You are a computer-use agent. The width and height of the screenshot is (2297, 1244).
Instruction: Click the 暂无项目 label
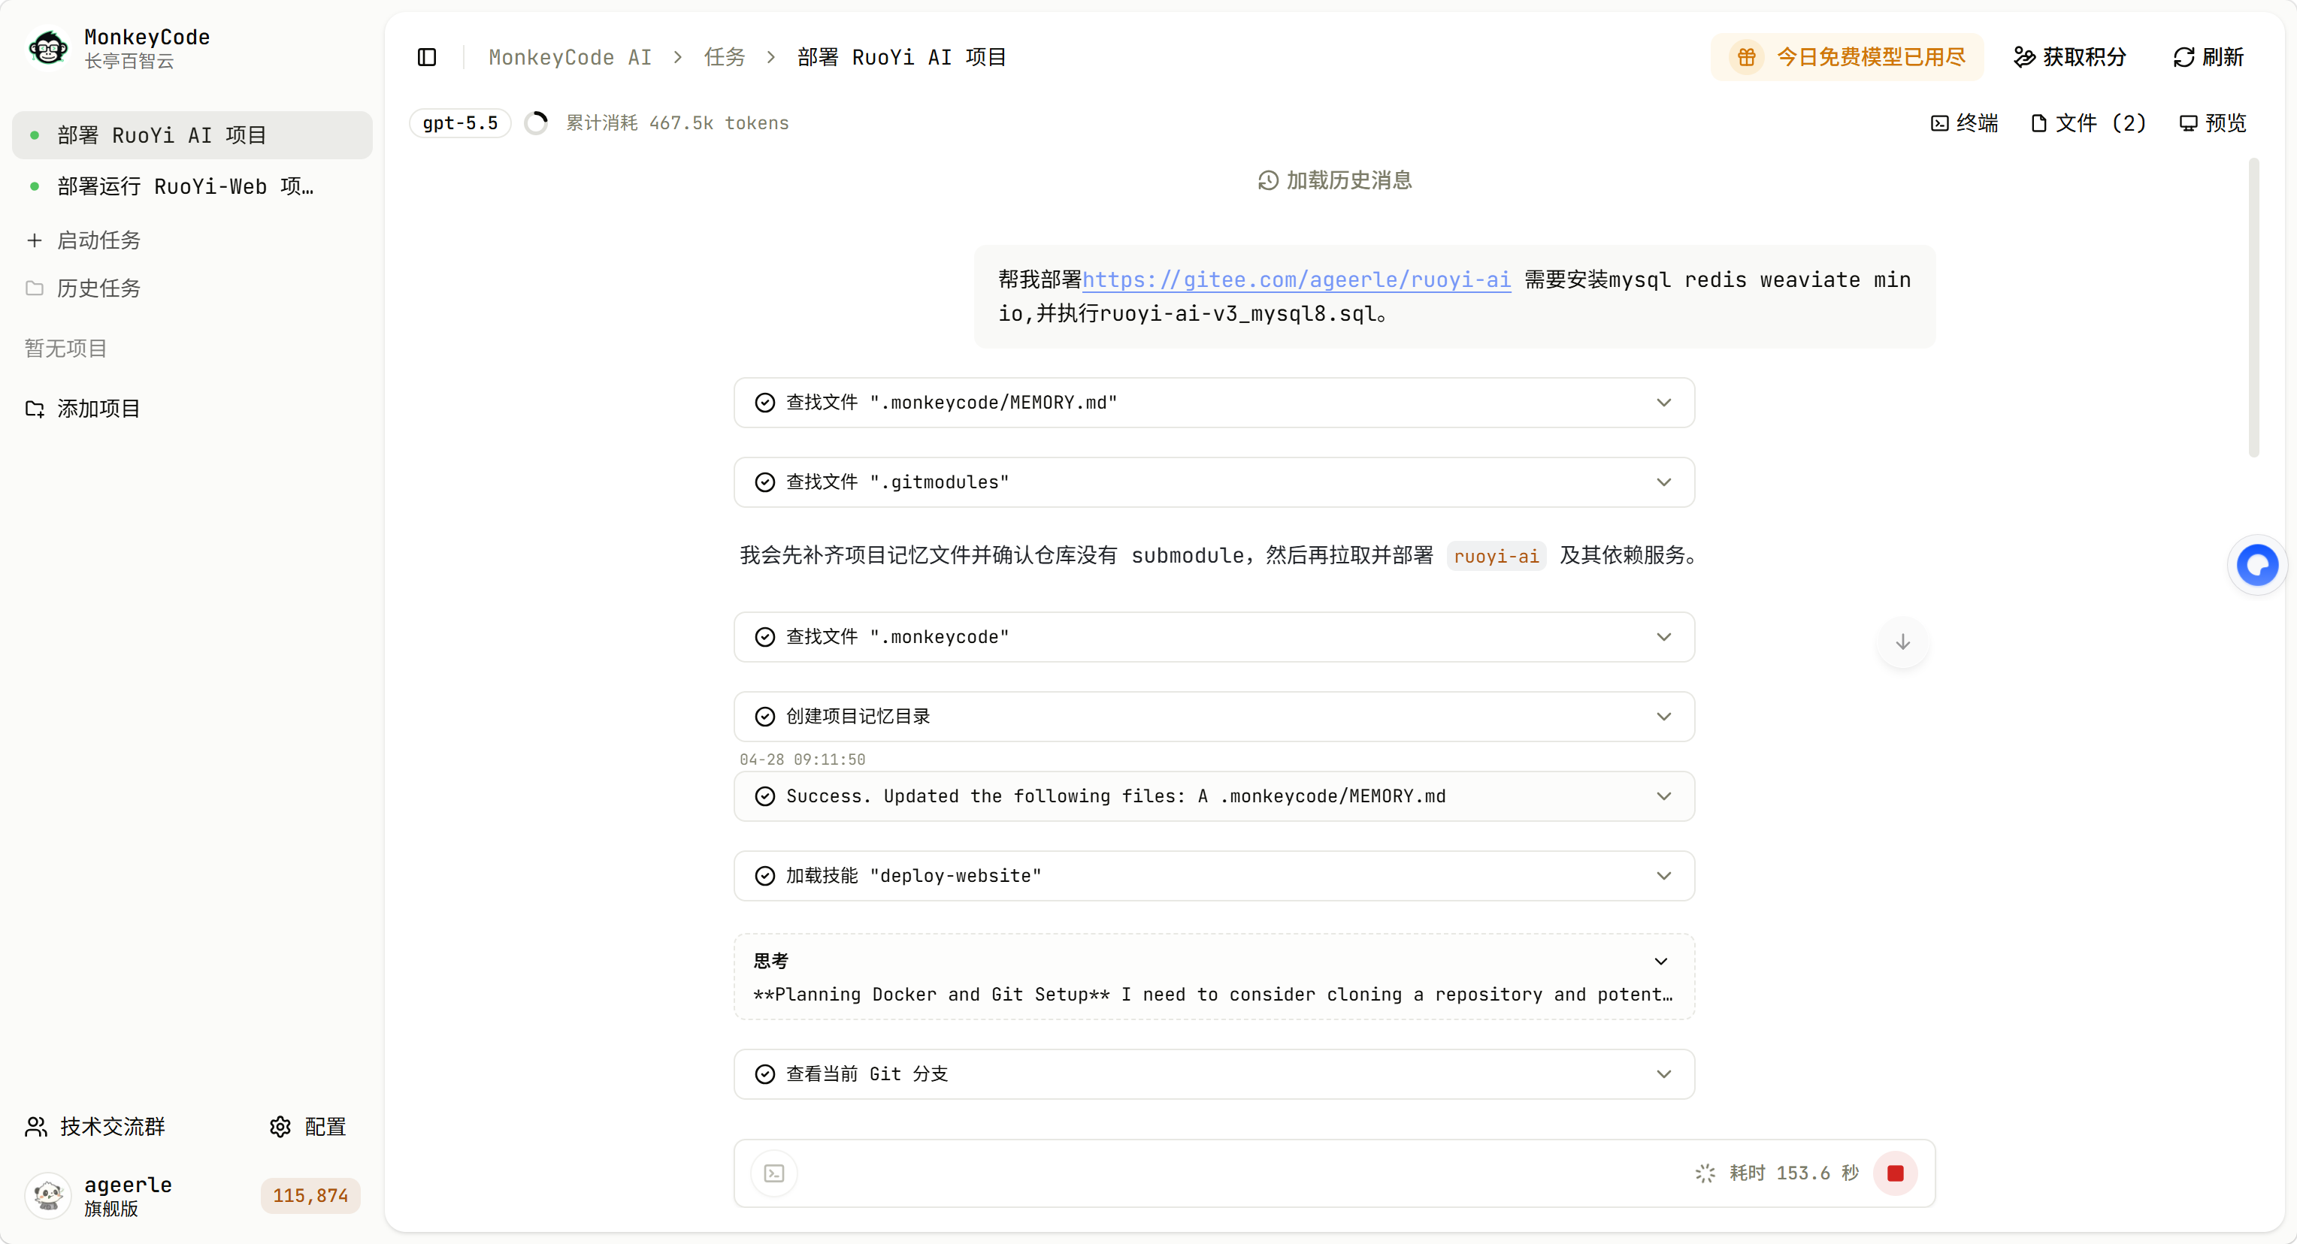point(65,349)
